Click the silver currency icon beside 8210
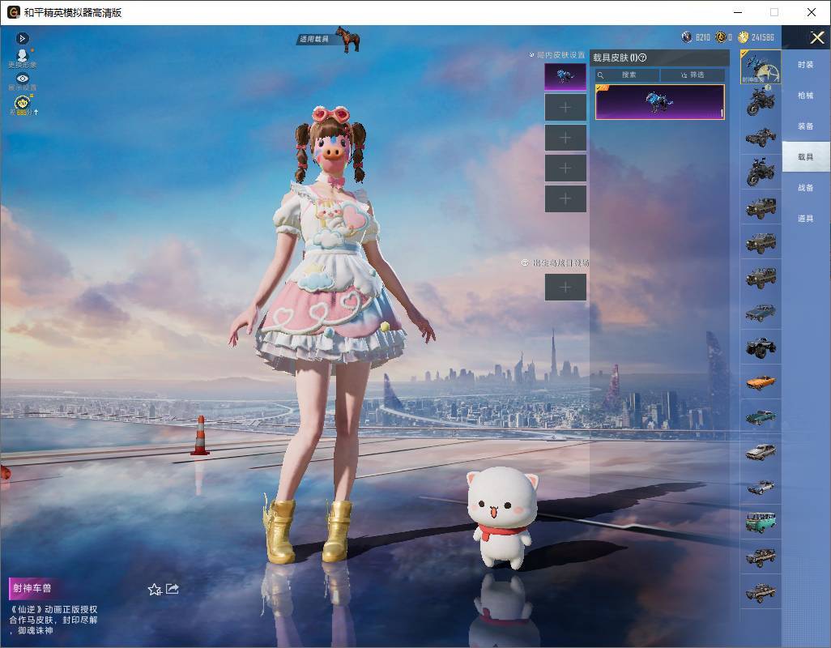The width and height of the screenshot is (831, 648). click(x=687, y=37)
